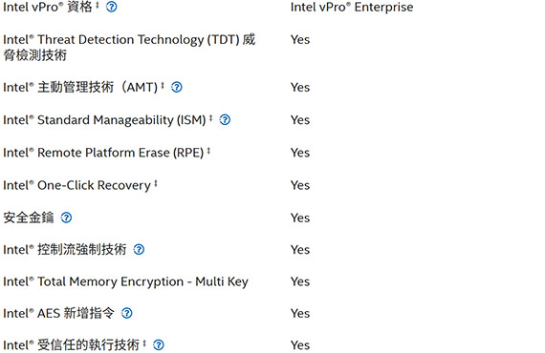This screenshot has width=545, height=353.
Task: Click the Intel One-Click Recovery label text
Action: click(76, 185)
